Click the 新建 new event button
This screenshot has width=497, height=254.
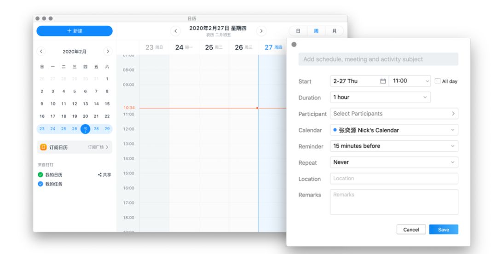point(75,31)
